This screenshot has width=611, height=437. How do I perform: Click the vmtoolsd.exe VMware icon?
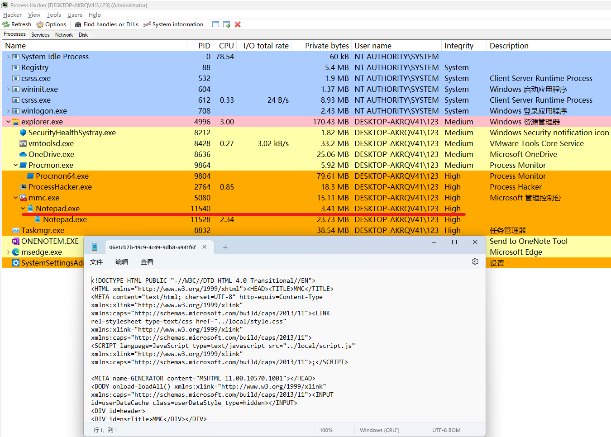[23, 143]
